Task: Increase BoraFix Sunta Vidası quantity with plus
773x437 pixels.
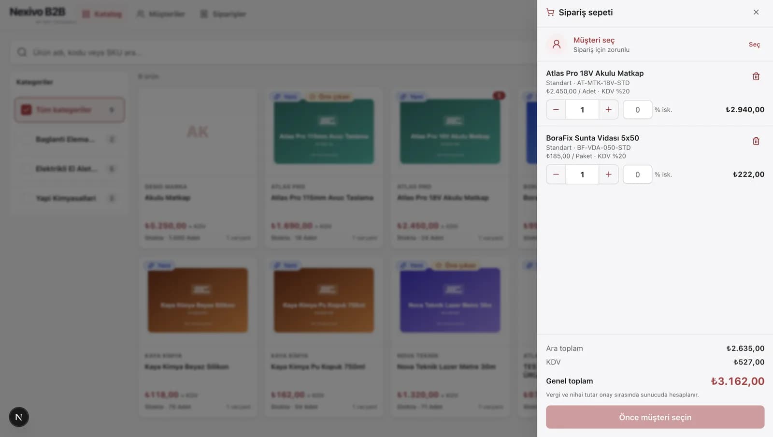Action: (609, 175)
